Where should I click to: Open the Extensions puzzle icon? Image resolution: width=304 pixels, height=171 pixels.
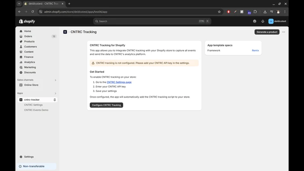(255, 12)
